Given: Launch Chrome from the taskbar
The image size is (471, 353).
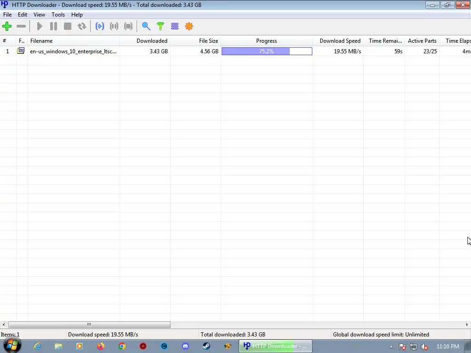Looking at the screenshot, I should click(121, 346).
